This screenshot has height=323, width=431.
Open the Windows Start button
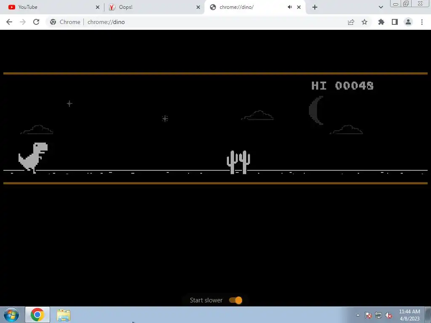click(11, 315)
